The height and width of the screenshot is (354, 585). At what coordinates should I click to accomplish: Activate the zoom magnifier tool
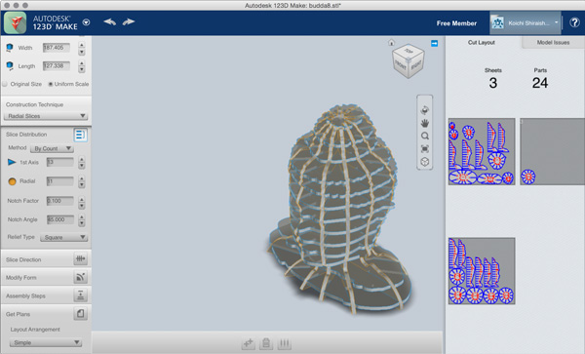pos(424,136)
